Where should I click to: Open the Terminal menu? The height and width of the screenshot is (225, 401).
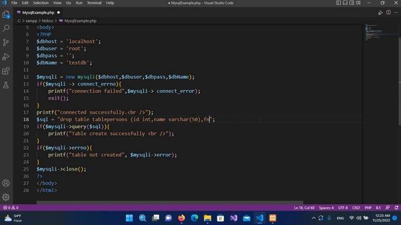coord(94,2)
